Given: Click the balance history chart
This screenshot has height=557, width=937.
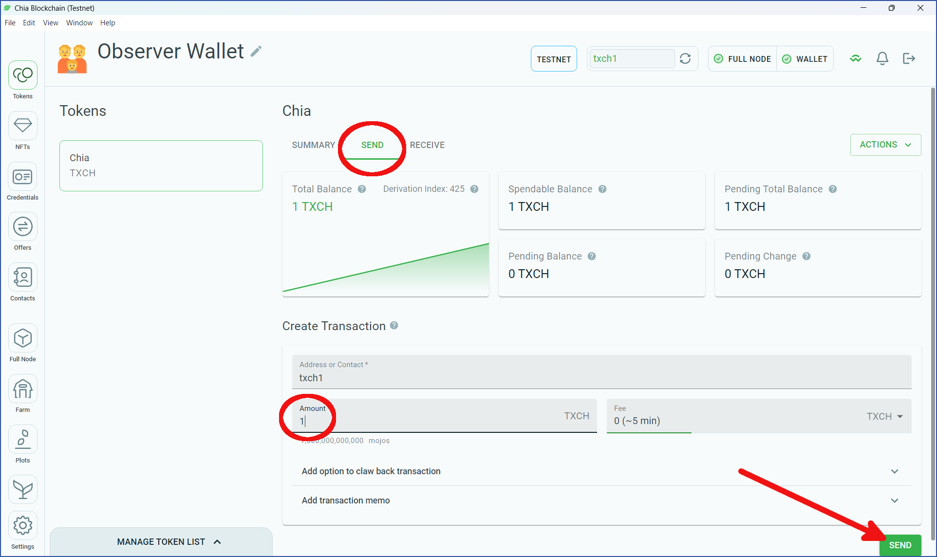Looking at the screenshot, I should pos(385,268).
